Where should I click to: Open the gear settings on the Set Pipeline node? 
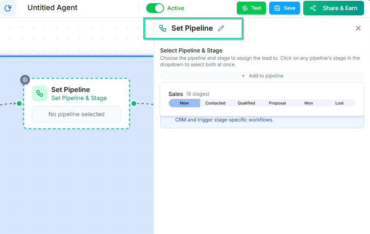[x=25, y=79]
